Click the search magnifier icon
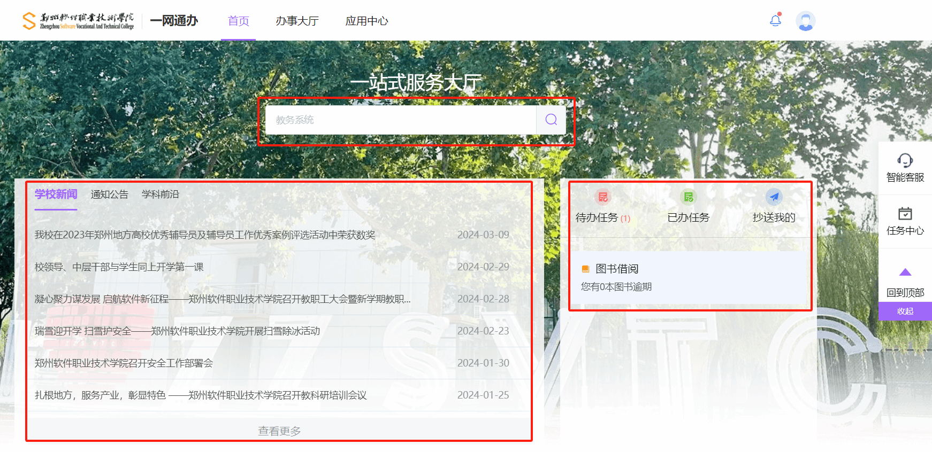The height and width of the screenshot is (452, 932). pyautogui.click(x=551, y=120)
